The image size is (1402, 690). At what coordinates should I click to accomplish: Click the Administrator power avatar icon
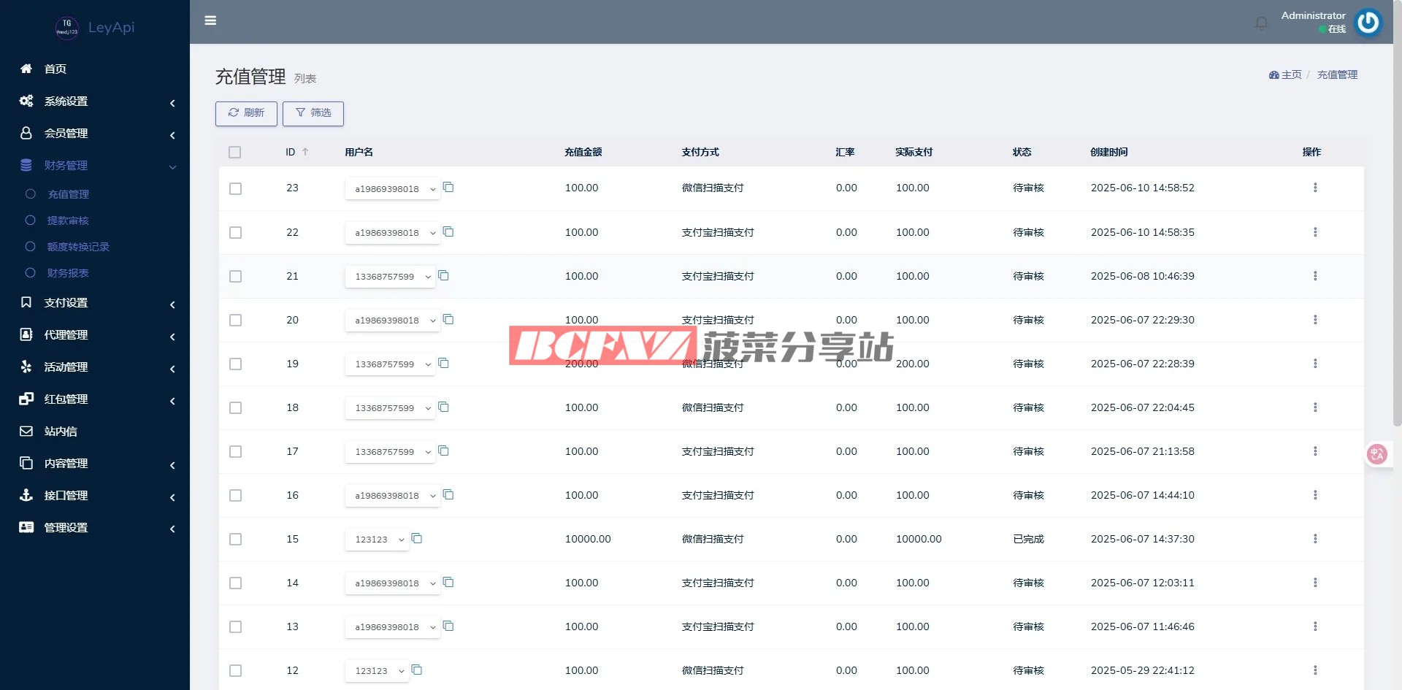[x=1368, y=22]
